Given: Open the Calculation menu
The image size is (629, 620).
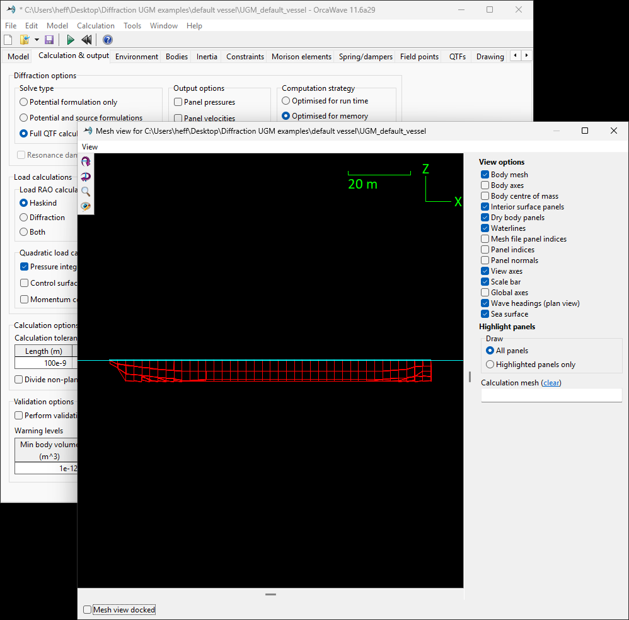Looking at the screenshot, I should coord(96,26).
